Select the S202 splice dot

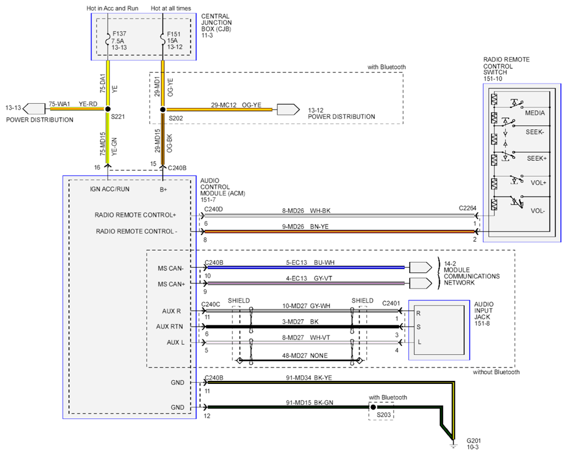click(163, 110)
